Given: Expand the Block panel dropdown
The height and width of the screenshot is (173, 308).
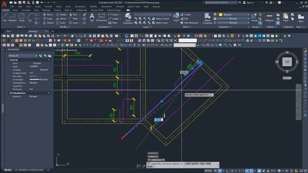Looking at the screenshot, I should pyautogui.click(x=187, y=27).
